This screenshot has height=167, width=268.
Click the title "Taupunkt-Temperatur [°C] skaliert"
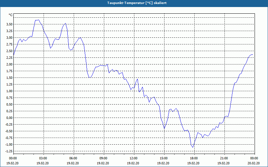point(137,3)
